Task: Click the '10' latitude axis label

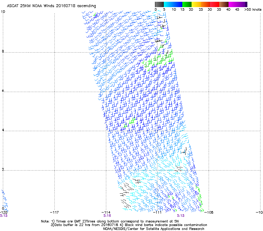Action: click(x=3, y=12)
